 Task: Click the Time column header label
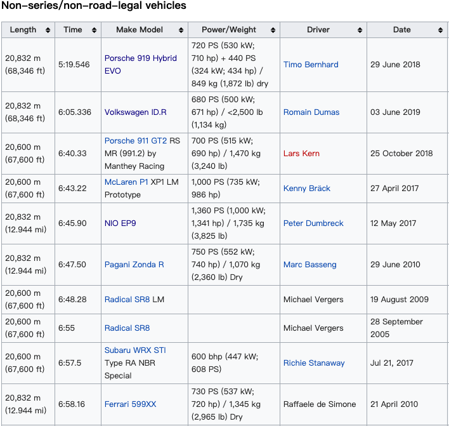(73, 30)
